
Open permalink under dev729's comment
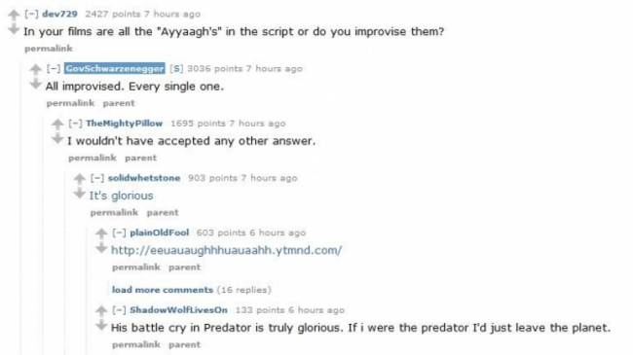49,49
